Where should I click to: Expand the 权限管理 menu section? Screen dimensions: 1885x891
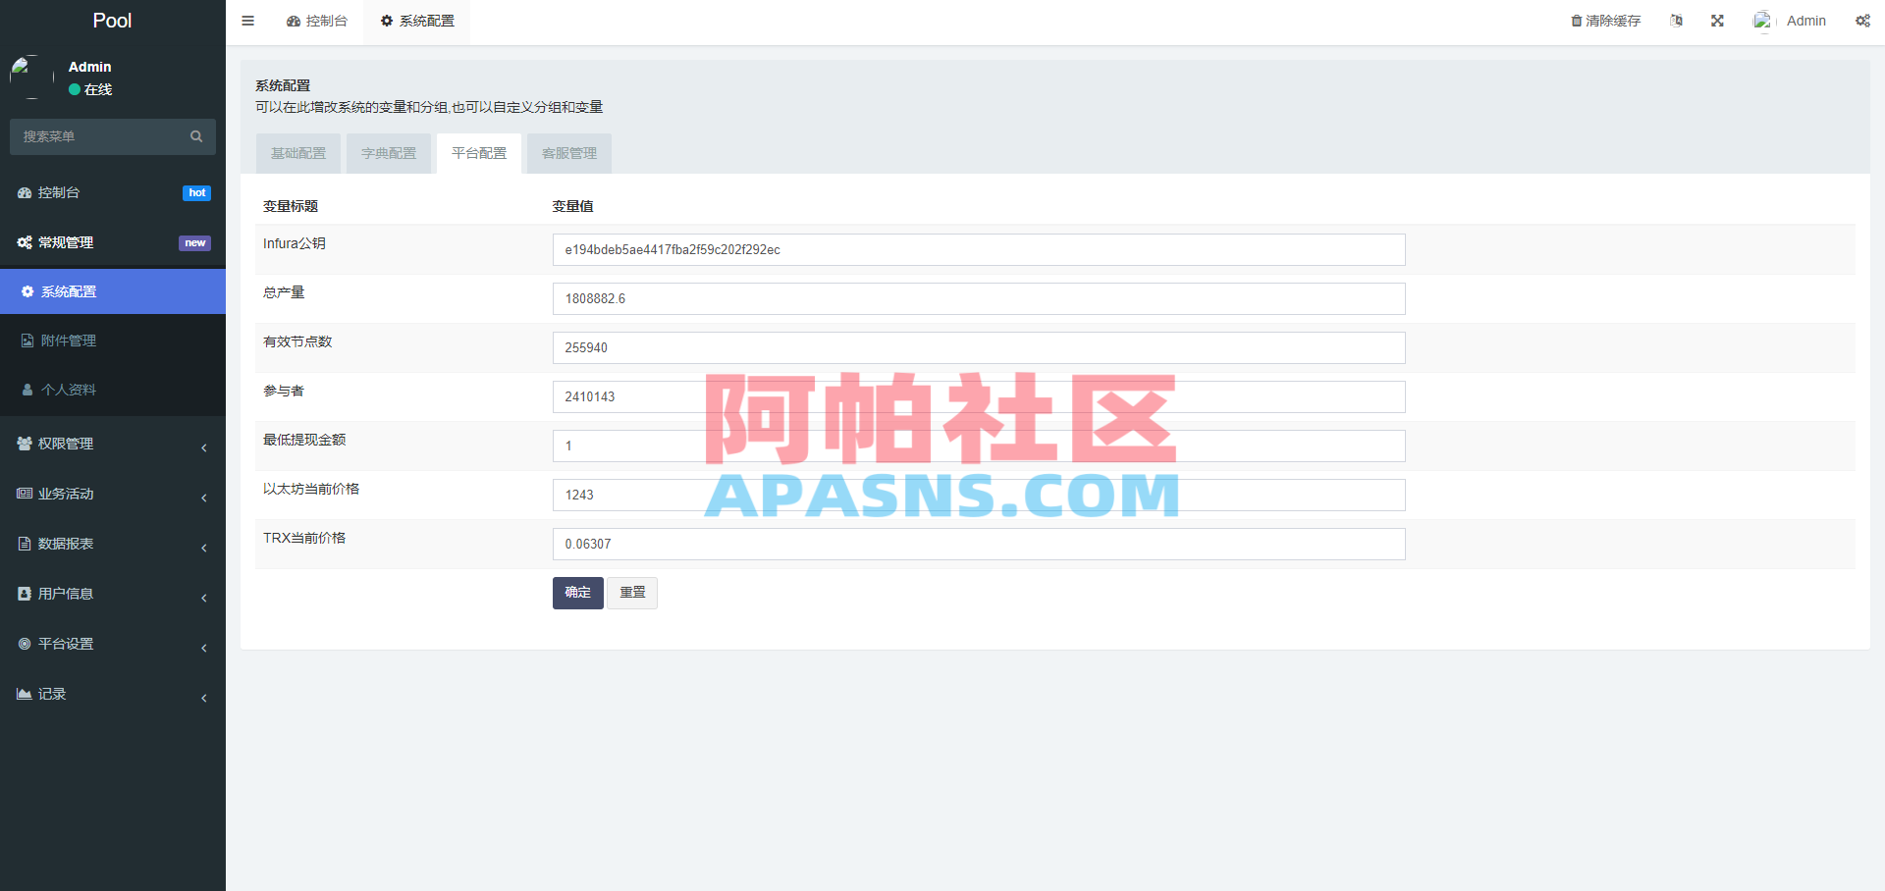[x=69, y=443]
